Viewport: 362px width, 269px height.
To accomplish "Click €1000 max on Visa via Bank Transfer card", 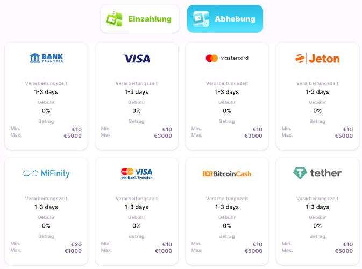I will [164, 251].
